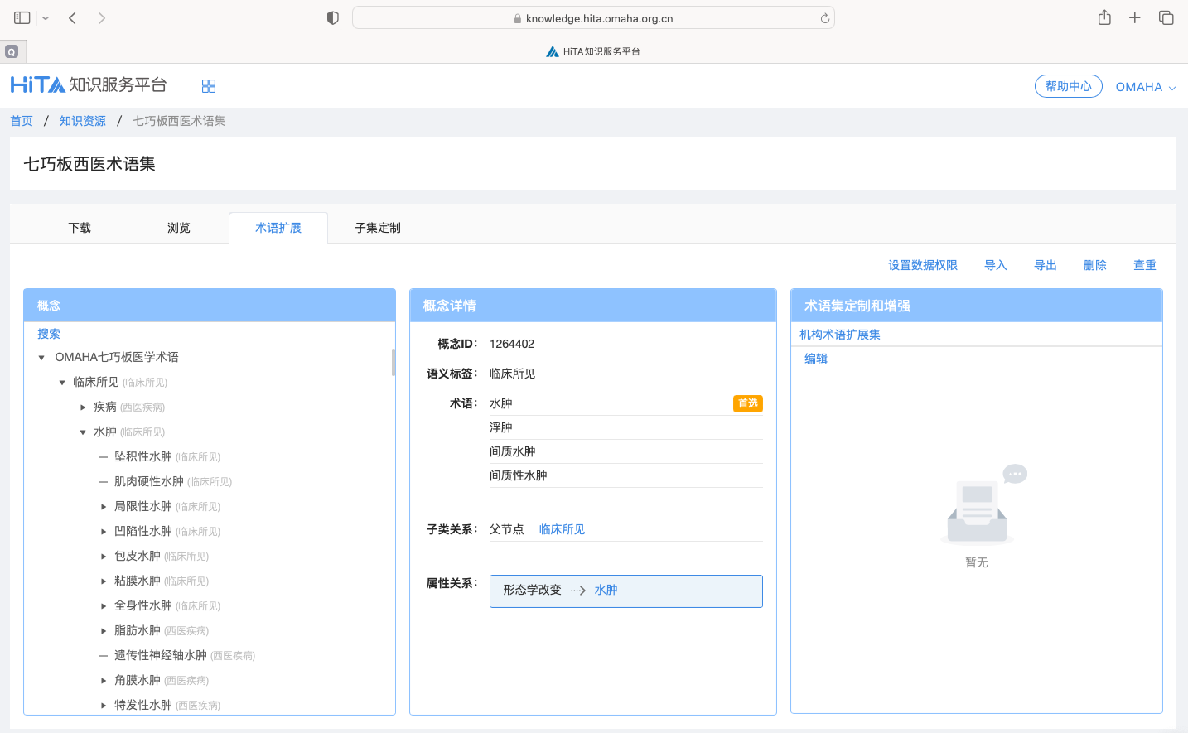
Task: Reload the page using the refresh icon
Action: click(824, 18)
